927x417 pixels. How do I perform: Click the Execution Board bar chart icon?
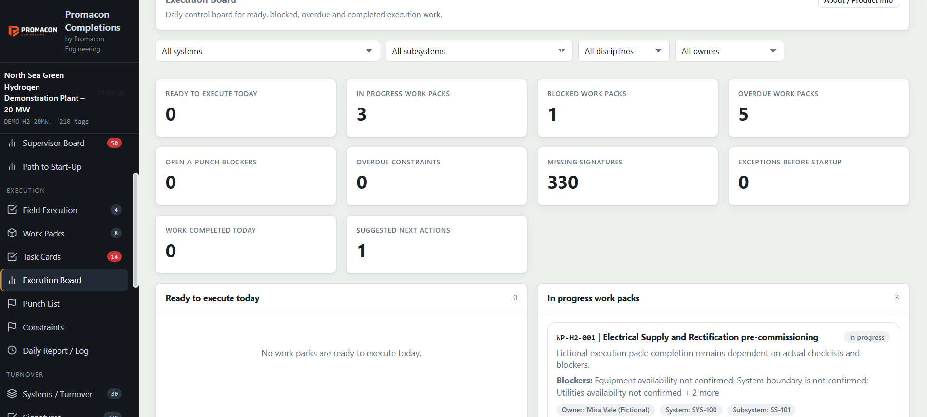coord(12,280)
